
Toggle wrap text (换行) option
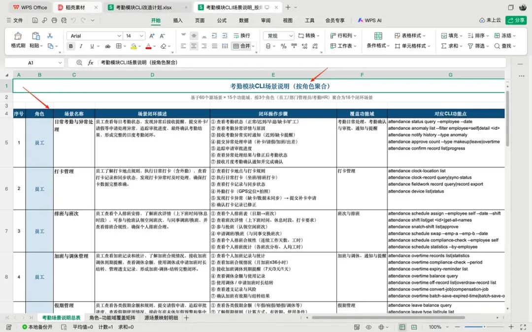coord(242,35)
